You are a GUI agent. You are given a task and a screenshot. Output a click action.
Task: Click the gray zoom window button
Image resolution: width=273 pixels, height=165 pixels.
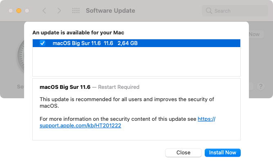point(27,11)
